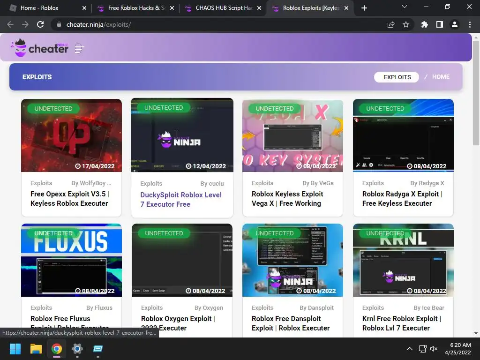Image resolution: width=480 pixels, height=360 pixels.
Task: Open Roblox Free Dansploit Exploit title
Action: click(x=291, y=323)
